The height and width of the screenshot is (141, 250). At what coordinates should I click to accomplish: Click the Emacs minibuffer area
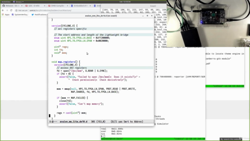[x=101, y=125]
